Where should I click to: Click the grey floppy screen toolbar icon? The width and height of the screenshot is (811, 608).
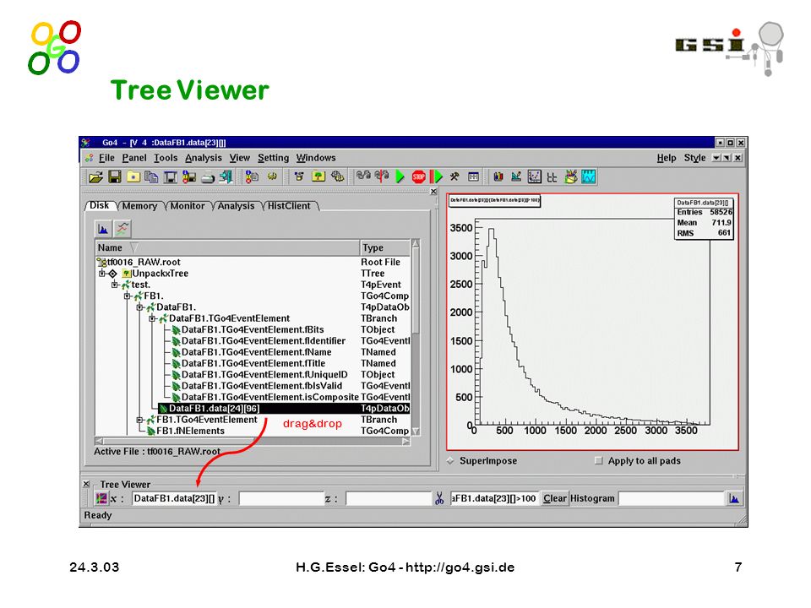(170, 177)
